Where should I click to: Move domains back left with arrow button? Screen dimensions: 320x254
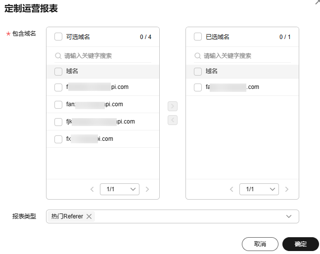tap(173, 120)
